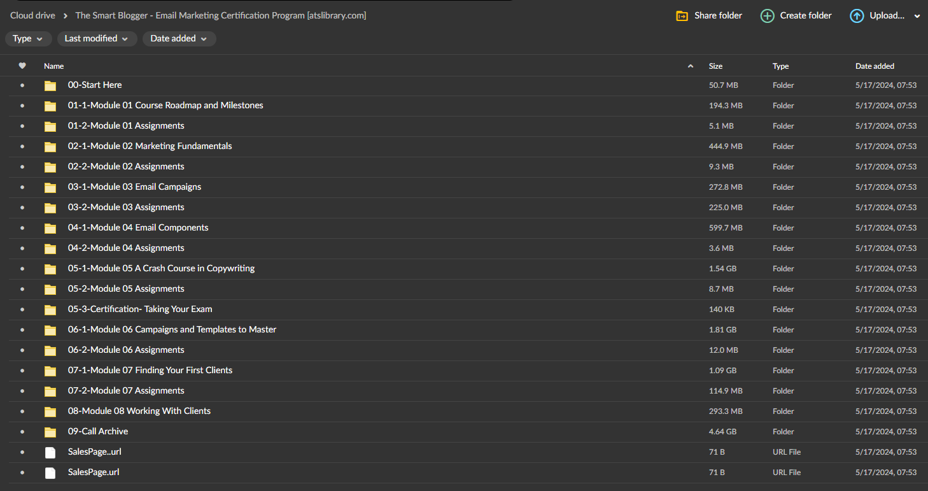Click folder icon for 06-1-Module 06 Campaigns and Templates
The width and height of the screenshot is (928, 491).
point(50,330)
